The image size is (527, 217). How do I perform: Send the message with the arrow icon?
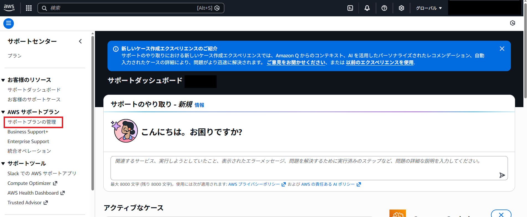pos(502,175)
